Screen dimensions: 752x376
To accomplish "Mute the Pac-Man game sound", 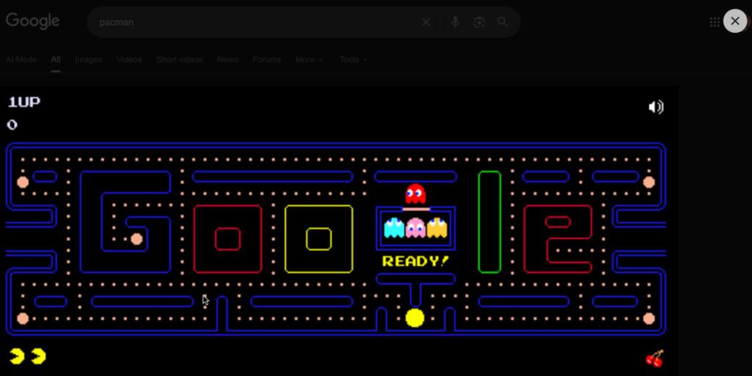I will [656, 108].
